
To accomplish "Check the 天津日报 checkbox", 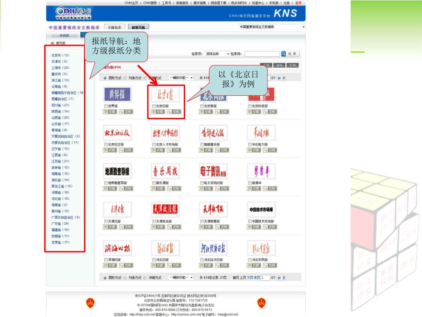I will click(106, 221).
